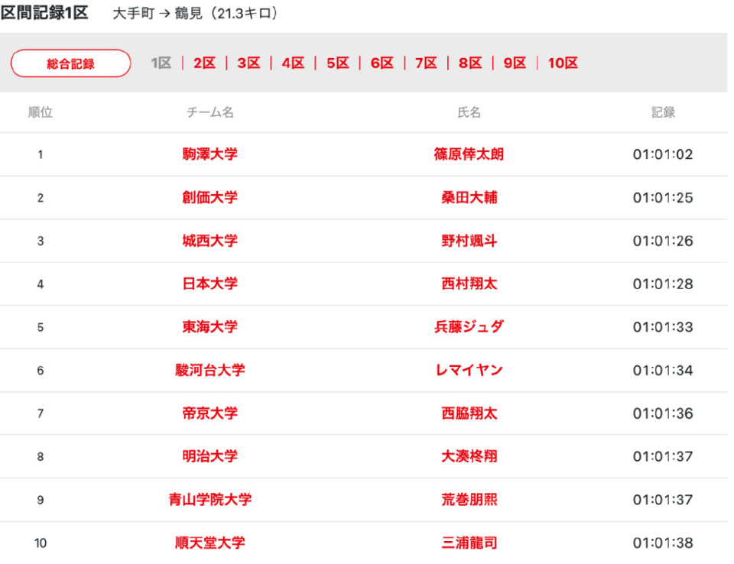The height and width of the screenshot is (564, 734).
Task: Click runner 野村颯斗 link
Action: pos(469,241)
